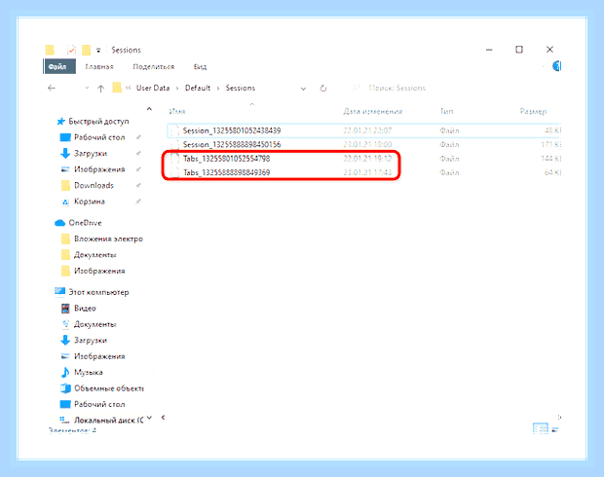Click the star icon beside Быстрый доступ
The height and width of the screenshot is (477, 604).
(x=60, y=122)
